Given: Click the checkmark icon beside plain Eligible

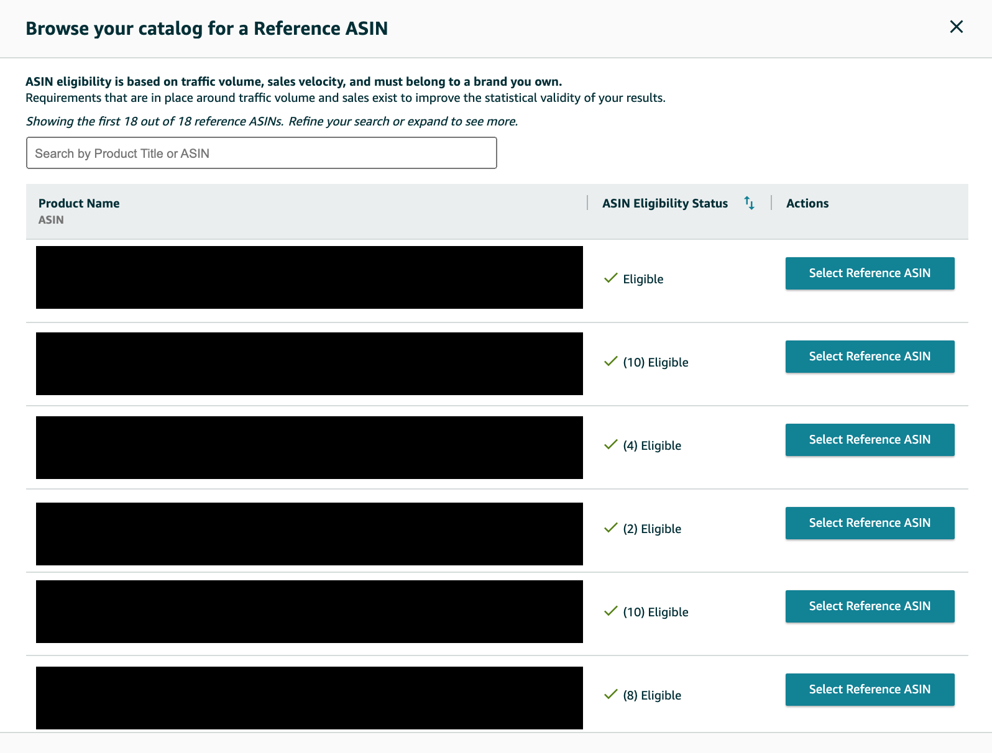Looking at the screenshot, I should click(x=611, y=278).
